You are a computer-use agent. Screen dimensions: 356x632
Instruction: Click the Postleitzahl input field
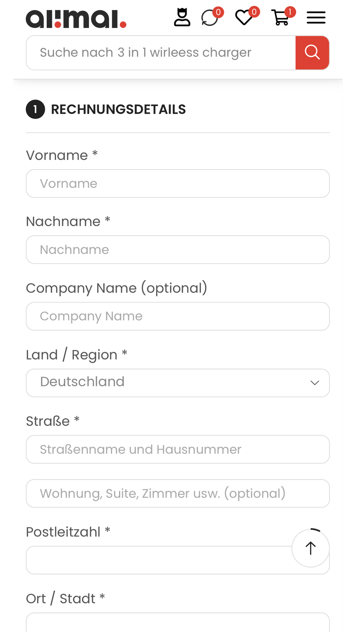coord(157,560)
